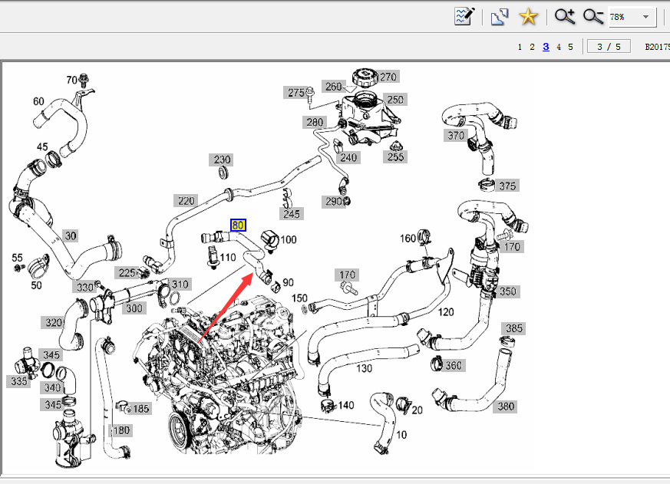Click part number 220 hose label
The width and height of the screenshot is (670, 484).
186,201
